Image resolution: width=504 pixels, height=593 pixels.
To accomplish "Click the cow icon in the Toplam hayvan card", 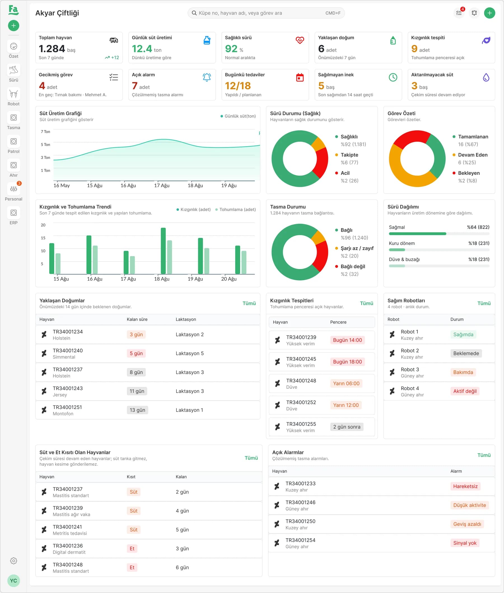I will point(114,40).
